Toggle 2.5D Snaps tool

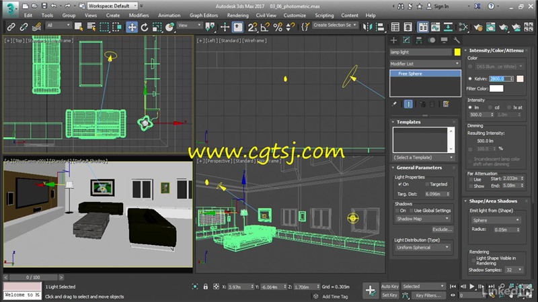252,27
